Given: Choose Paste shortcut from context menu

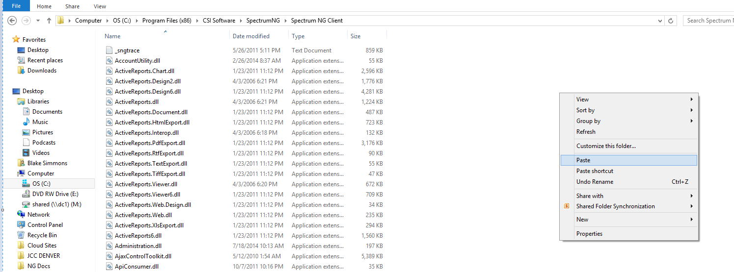Looking at the screenshot, I should 629,171.
